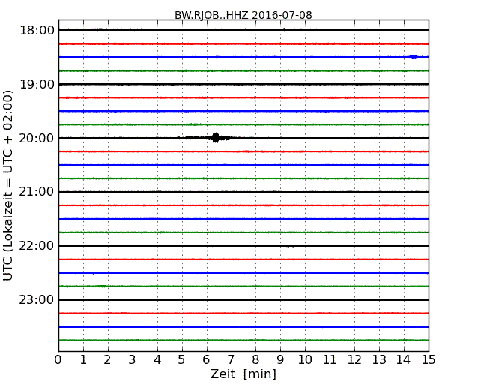Image resolution: width=487 pixels, height=390 pixels.
Task: Click the noise burst near minute 14 on the 18:30 blue trace
Action: coord(414,57)
